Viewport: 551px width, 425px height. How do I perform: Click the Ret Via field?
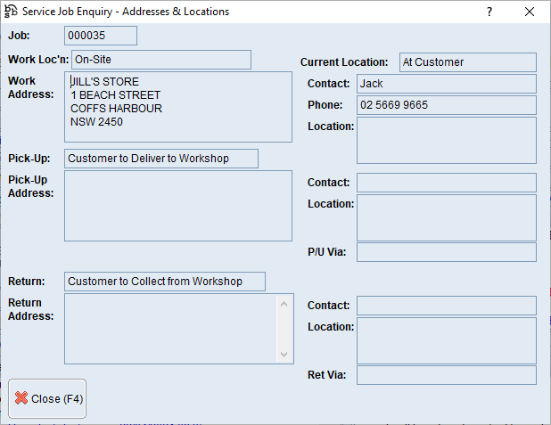pyautogui.click(x=446, y=375)
